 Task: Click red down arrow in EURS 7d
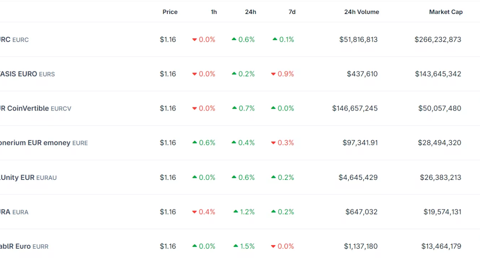coord(273,74)
